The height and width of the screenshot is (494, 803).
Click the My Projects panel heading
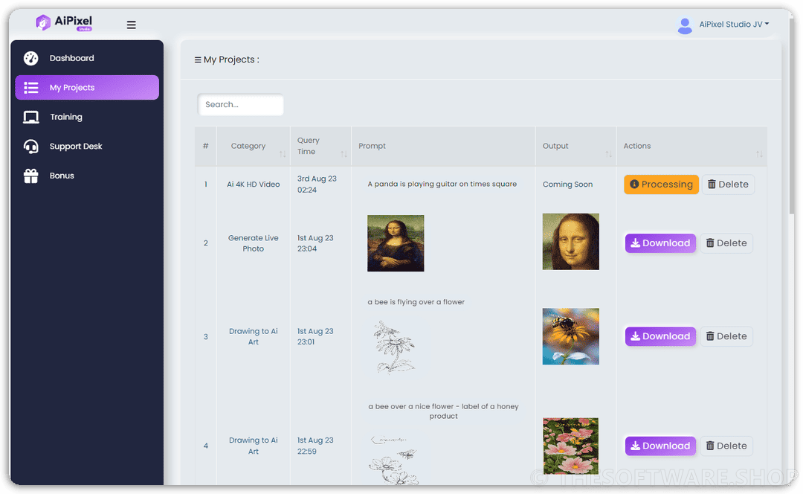226,60
